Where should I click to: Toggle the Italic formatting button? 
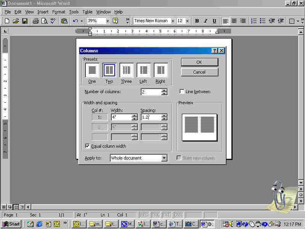coord(205,21)
